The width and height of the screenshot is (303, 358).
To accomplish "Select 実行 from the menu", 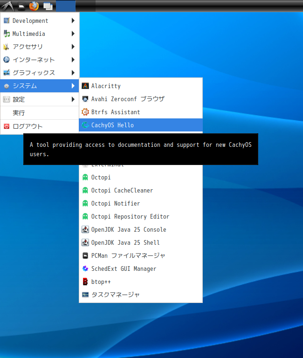I will click(x=40, y=113).
